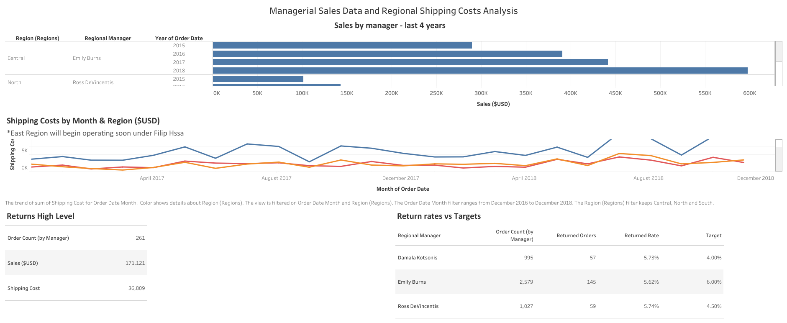787x323 pixels.
Task: Click the 'December 2018' axis label
Action: [756, 178]
